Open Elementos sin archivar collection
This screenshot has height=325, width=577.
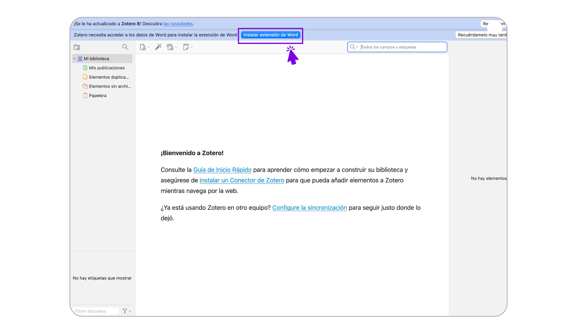(x=110, y=86)
